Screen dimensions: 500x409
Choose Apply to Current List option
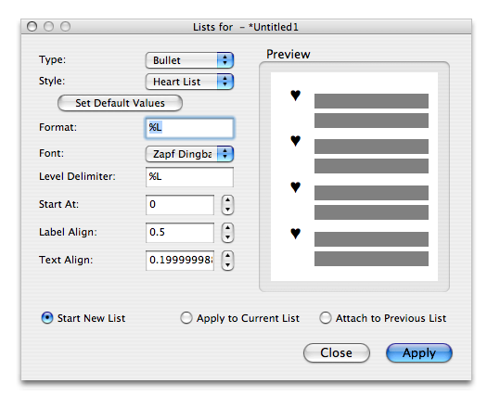tap(186, 318)
